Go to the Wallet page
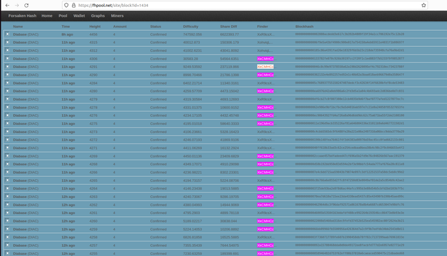 (79, 15)
